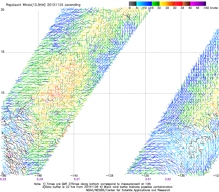Select longitude label '-140'
The width and height of the screenshot is (219, 192).
74,175
